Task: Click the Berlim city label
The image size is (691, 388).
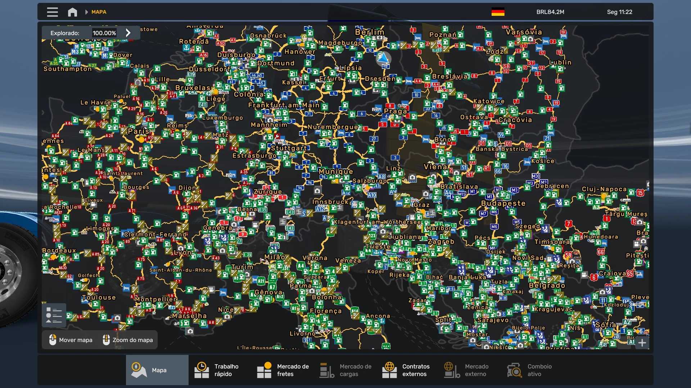Action: point(370,32)
